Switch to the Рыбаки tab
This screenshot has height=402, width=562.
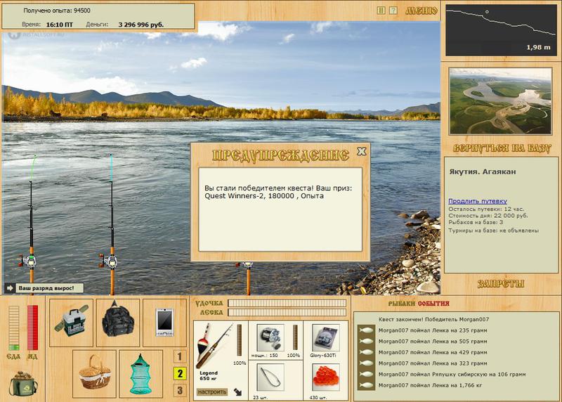click(x=402, y=304)
